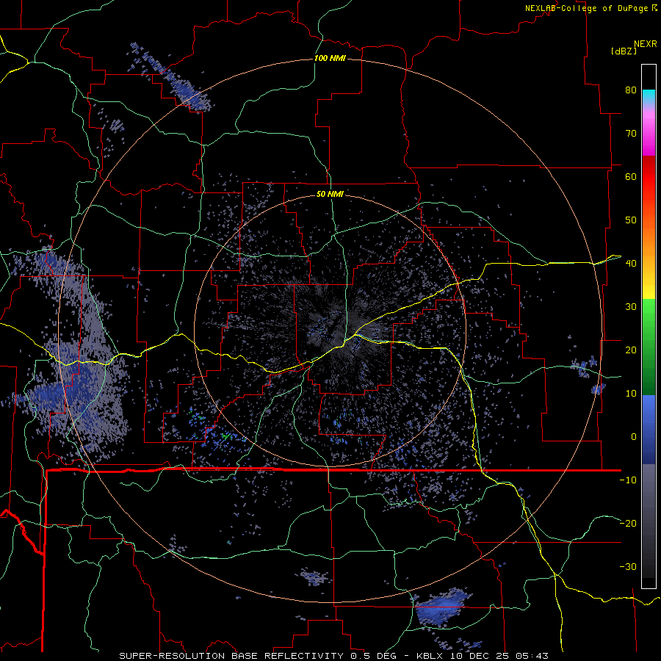Click the 80 value on the dBZ scale
Screen dimensions: 661x661
pos(631,90)
